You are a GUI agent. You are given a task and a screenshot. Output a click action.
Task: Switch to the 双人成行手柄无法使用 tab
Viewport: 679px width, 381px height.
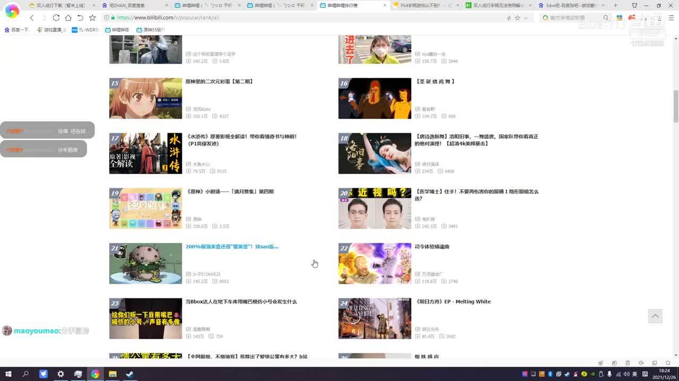pyautogui.click(x=498, y=5)
